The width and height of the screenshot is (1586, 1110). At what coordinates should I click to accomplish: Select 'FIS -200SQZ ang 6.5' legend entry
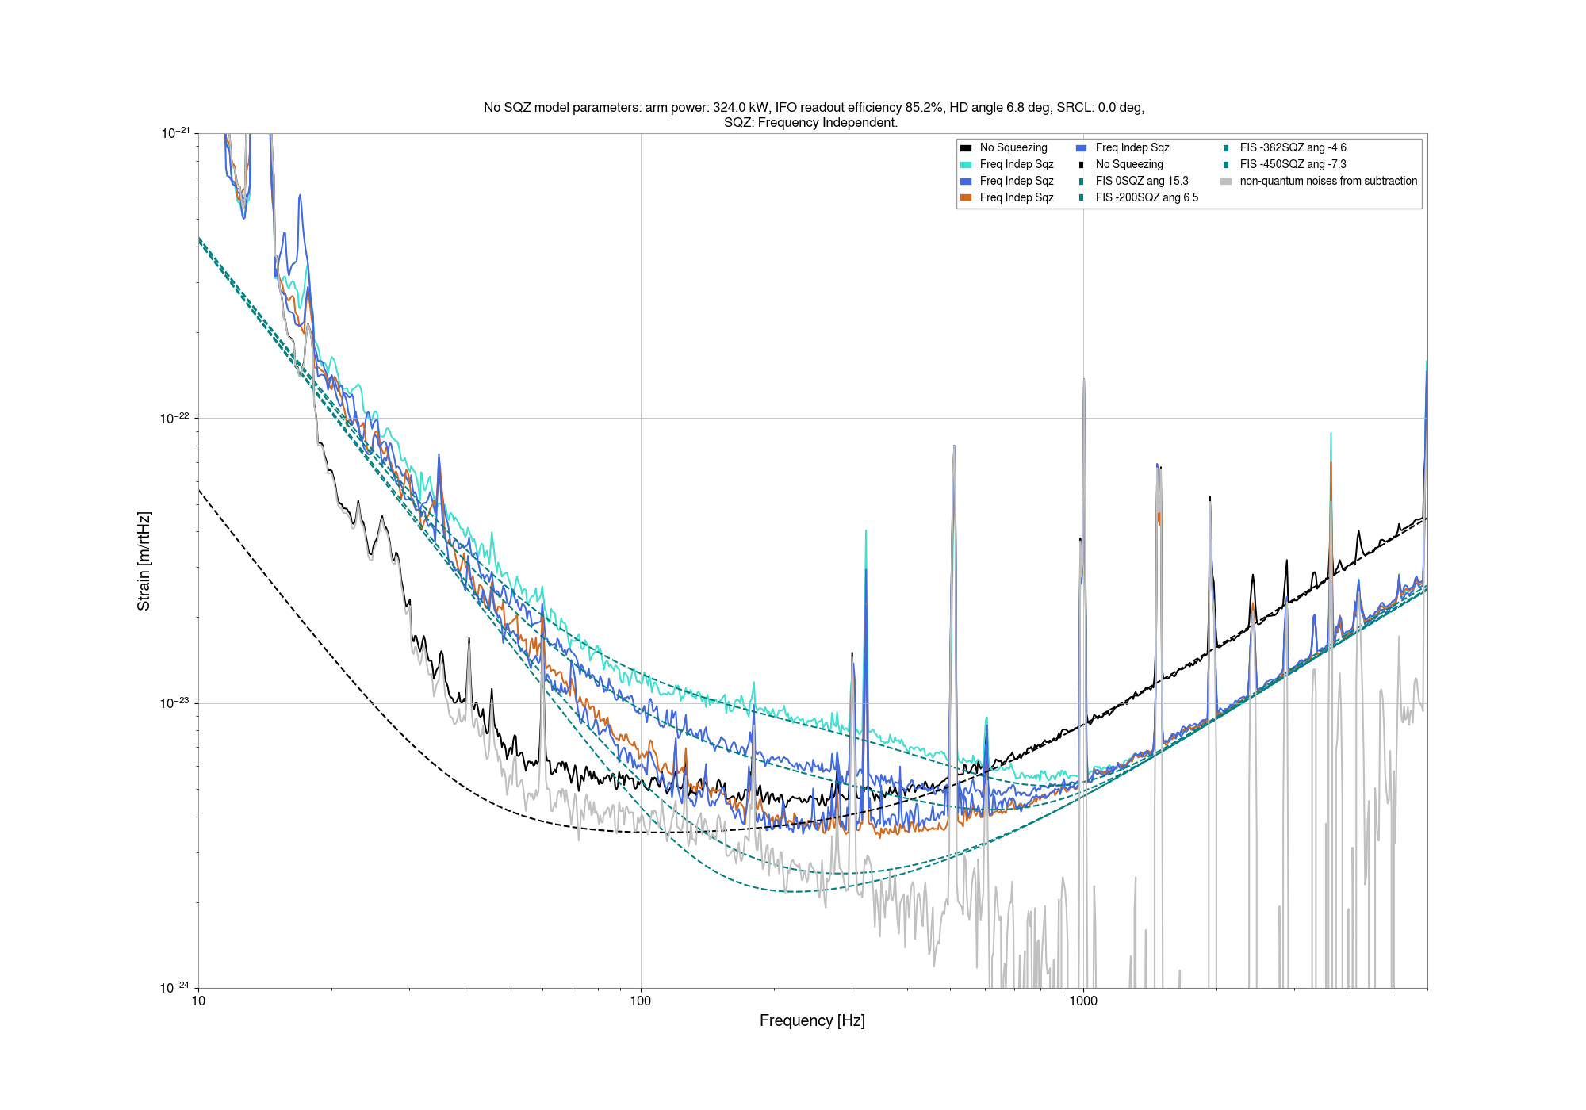pyautogui.click(x=1146, y=198)
